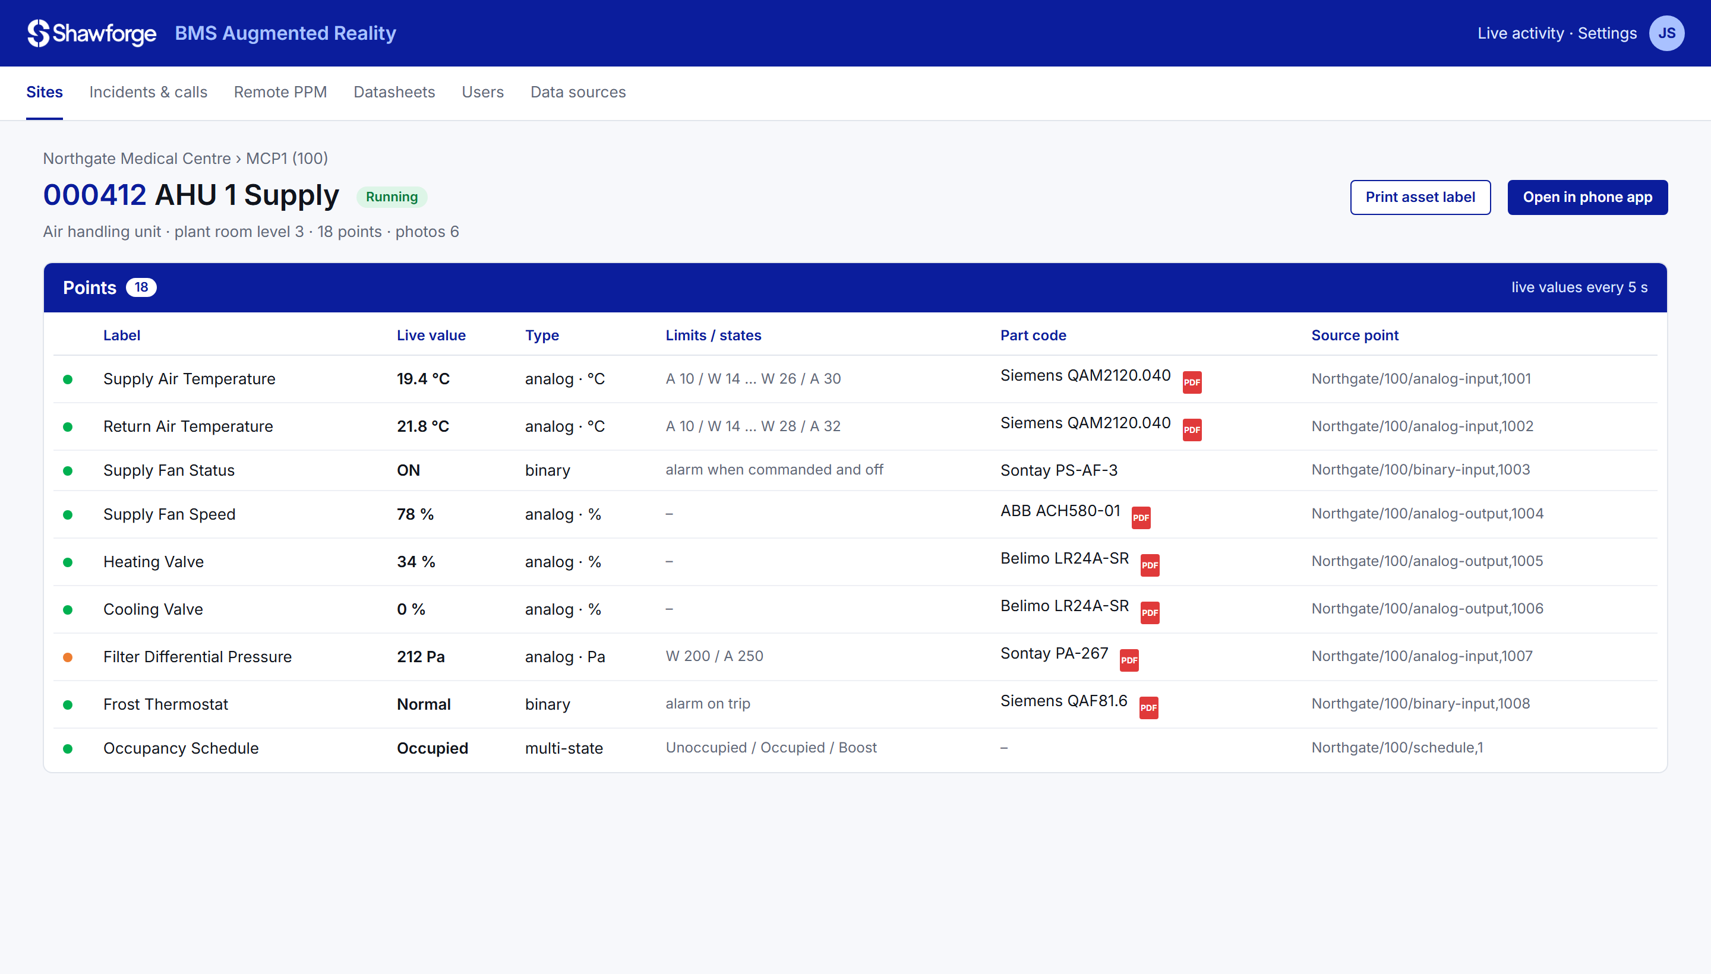Viewport: 1711px width, 974px height.
Task: Open Settings in the header
Action: click(x=1606, y=33)
